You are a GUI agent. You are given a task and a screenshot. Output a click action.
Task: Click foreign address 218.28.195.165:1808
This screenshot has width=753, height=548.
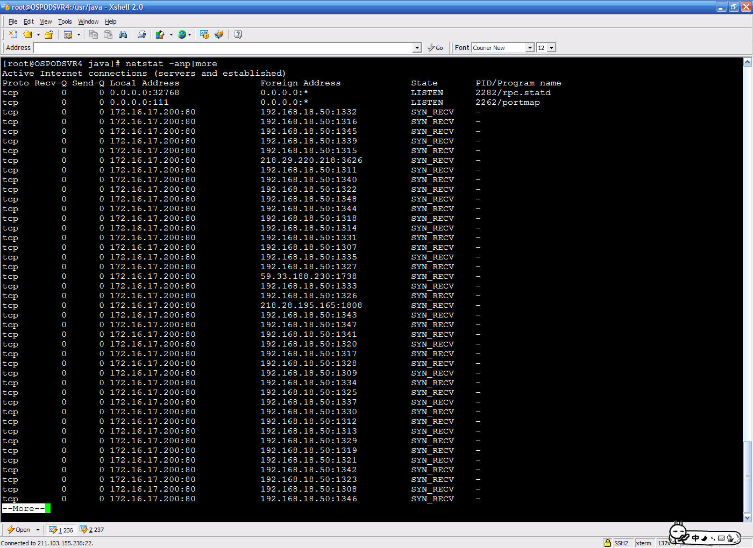click(x=311, y=305)
